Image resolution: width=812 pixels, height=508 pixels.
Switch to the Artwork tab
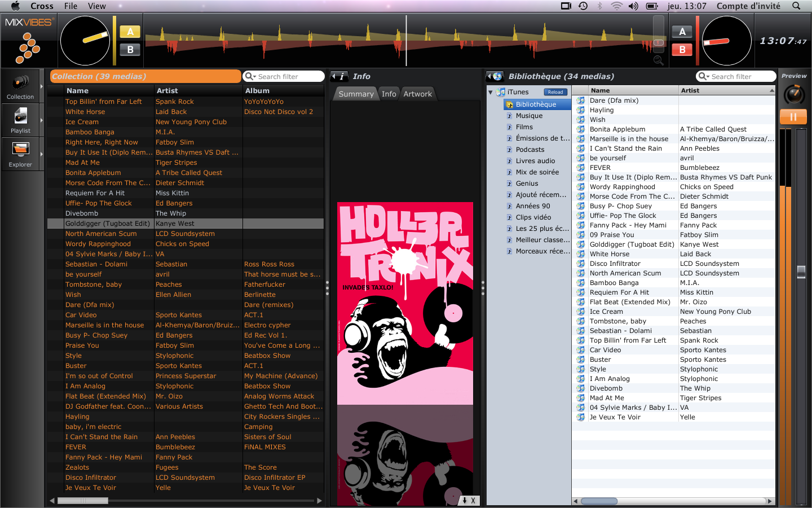418,94
